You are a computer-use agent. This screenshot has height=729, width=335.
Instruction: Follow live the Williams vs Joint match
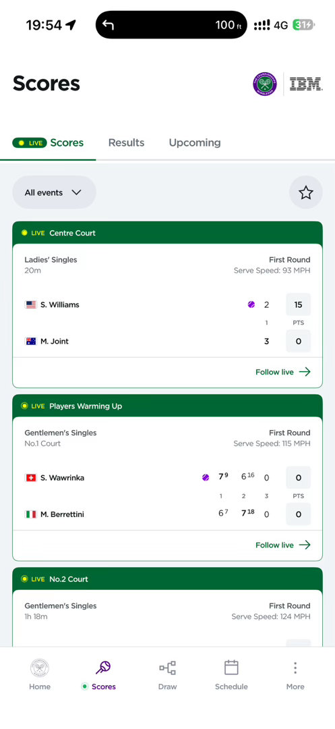click(x=282, y=372)
